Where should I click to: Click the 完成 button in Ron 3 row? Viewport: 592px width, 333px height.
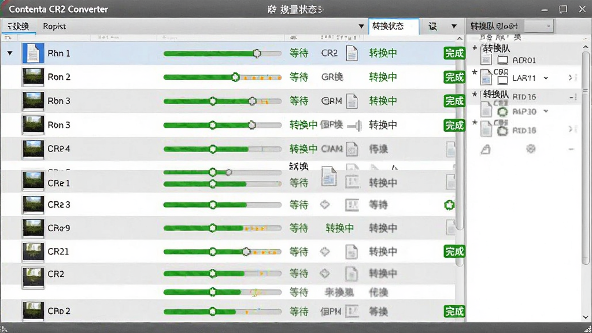pos(454,125)
